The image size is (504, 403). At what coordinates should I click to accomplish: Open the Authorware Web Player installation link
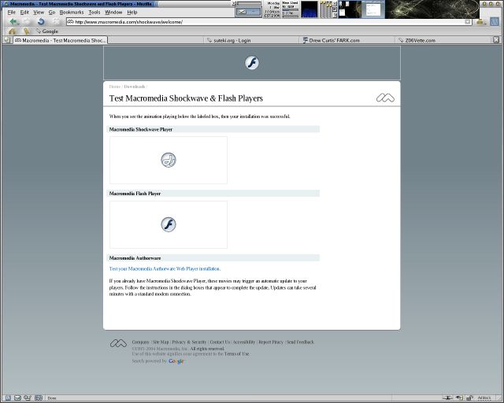point(165,268)
